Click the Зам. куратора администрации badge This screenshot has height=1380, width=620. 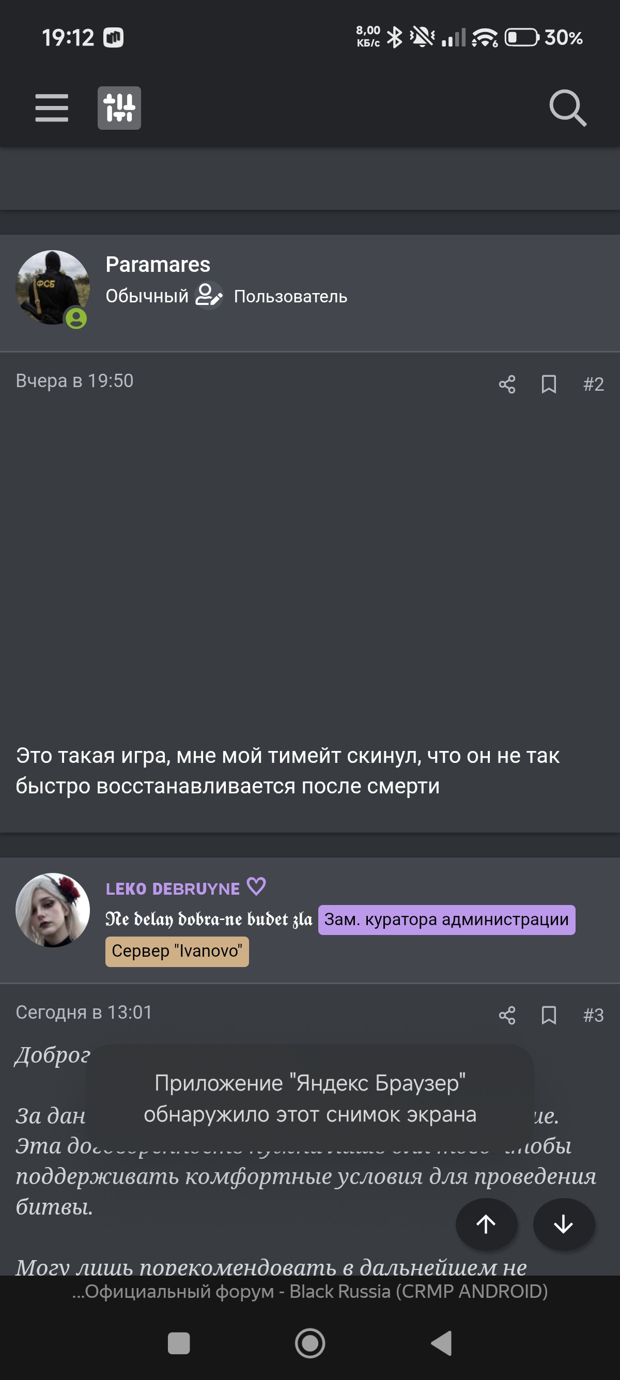point(446,920)
